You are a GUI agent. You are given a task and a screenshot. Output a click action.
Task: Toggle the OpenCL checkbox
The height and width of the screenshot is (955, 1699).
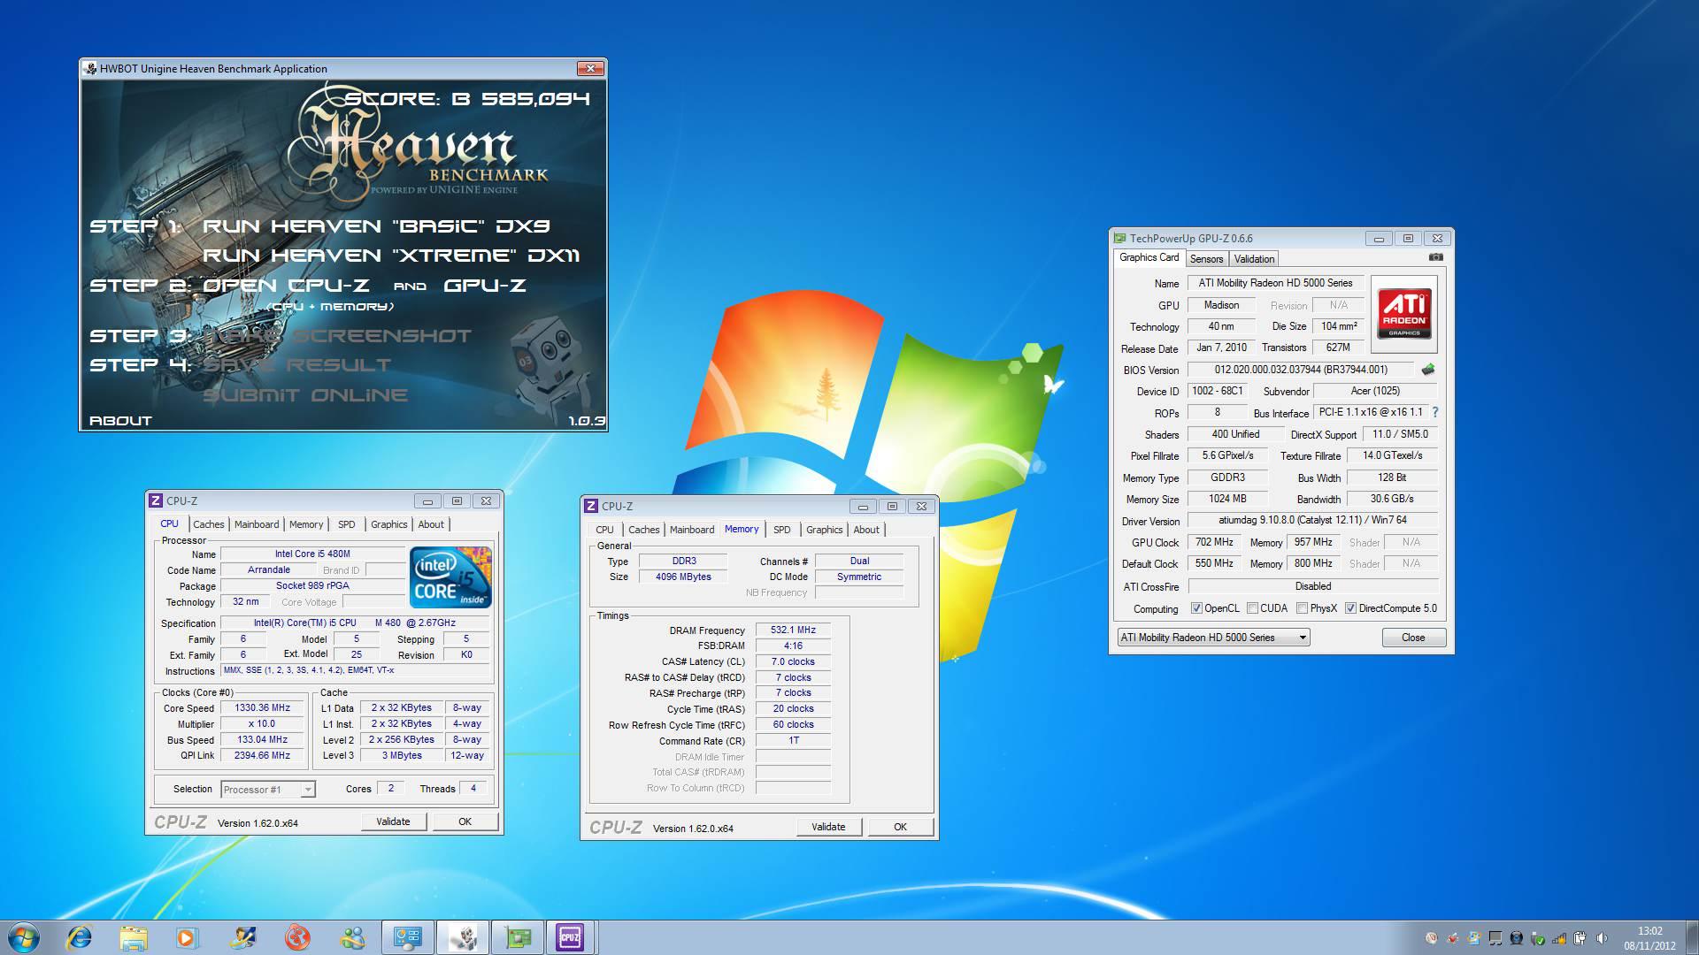point(1196,608)
